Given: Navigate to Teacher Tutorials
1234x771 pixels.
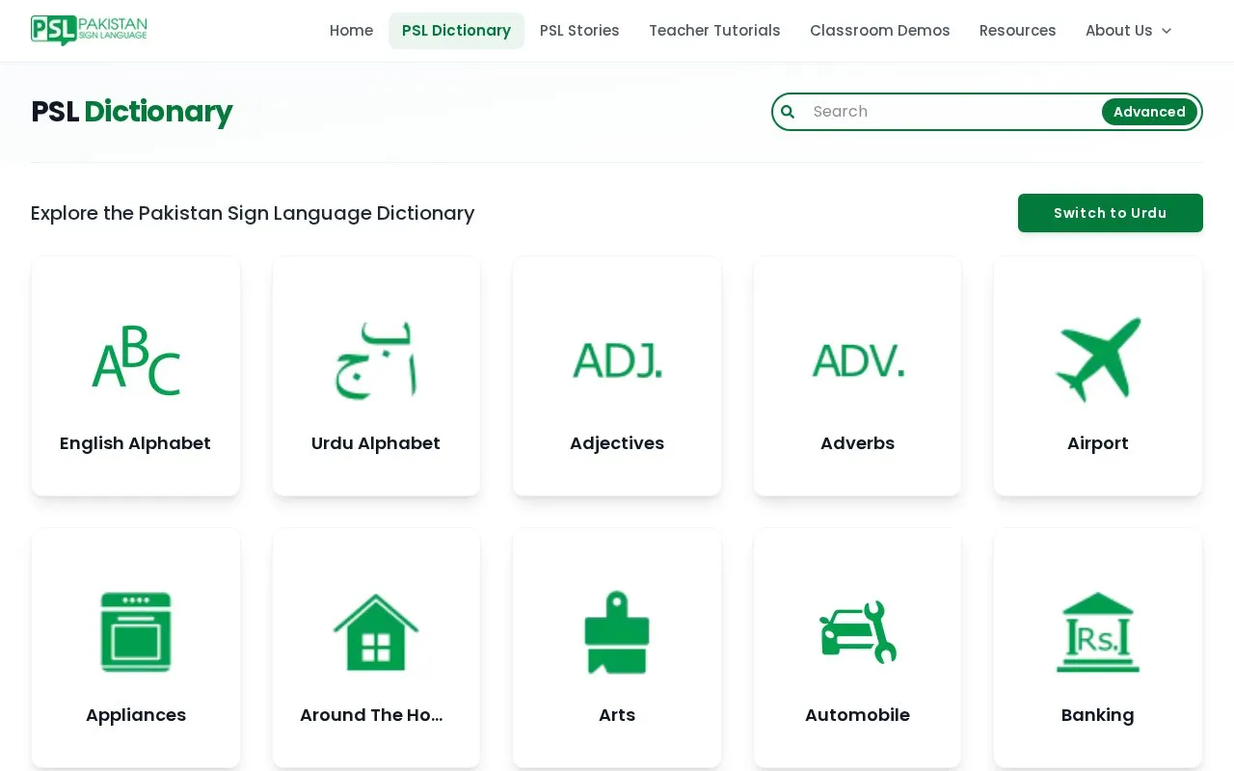Looking at the screenshot, I should 714,31.
